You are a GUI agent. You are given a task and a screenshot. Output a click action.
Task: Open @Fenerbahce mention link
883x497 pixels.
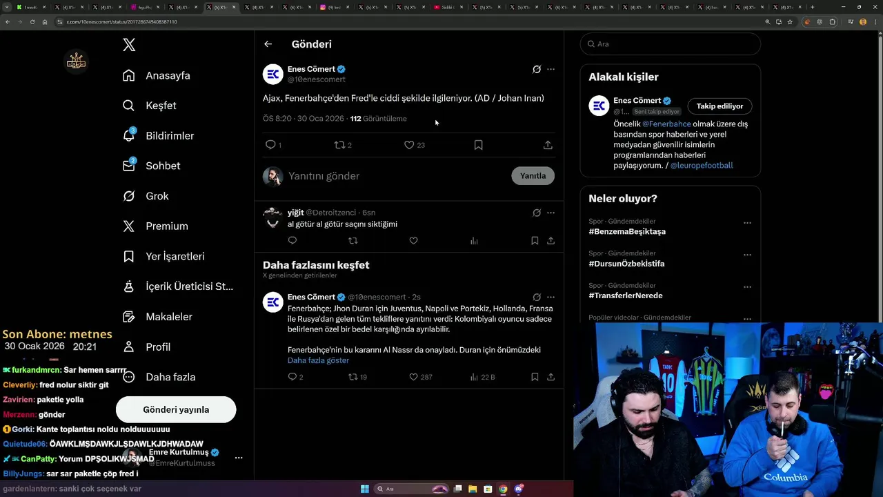click(667, 124)
